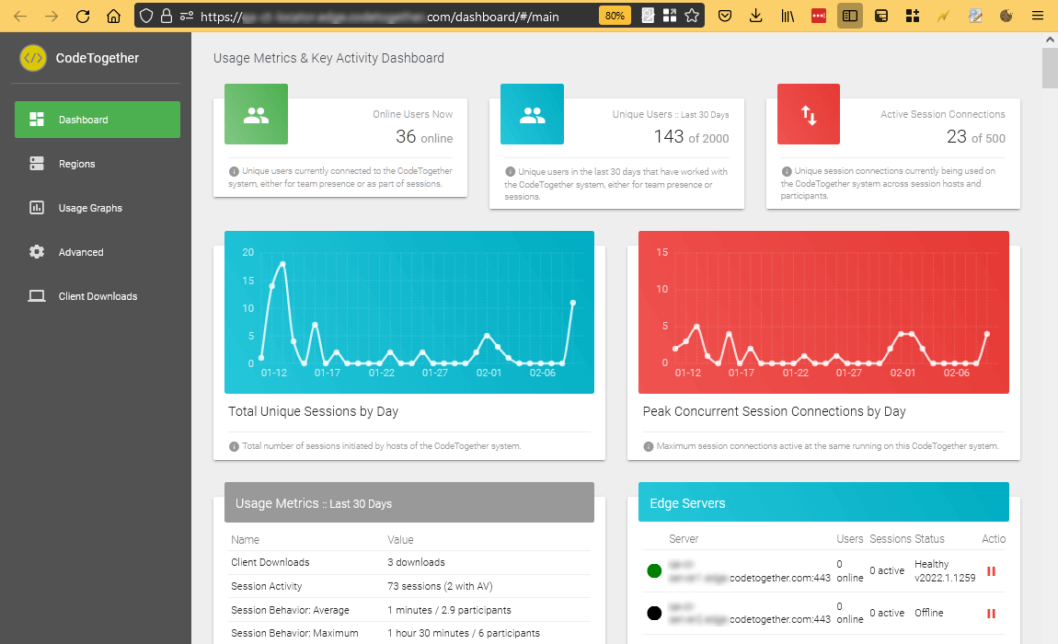Pause the Offline edge server

tap(991, 614)
